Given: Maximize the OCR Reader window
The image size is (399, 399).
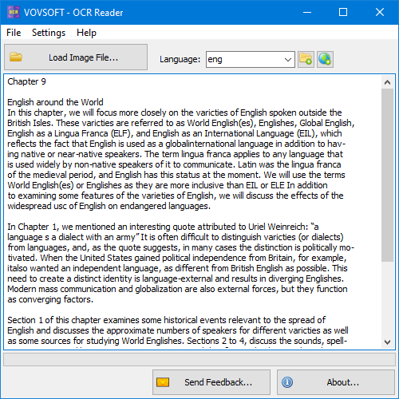Looking at the screenshot, I should pos(343,12).
